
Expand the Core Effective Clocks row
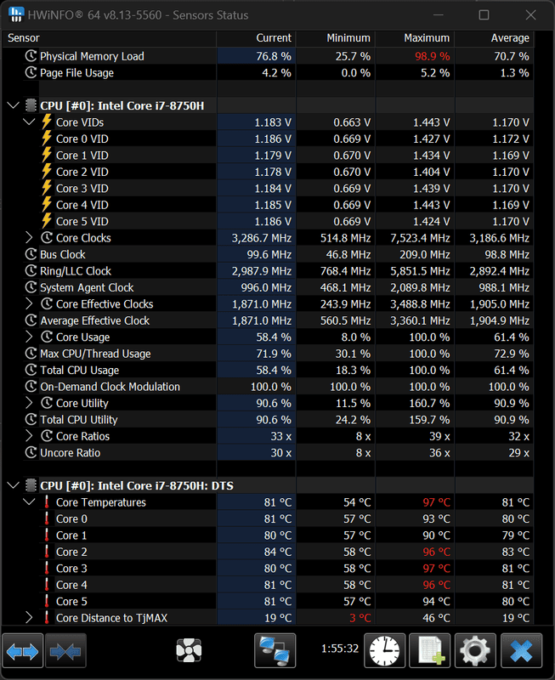tap(29, 303)
